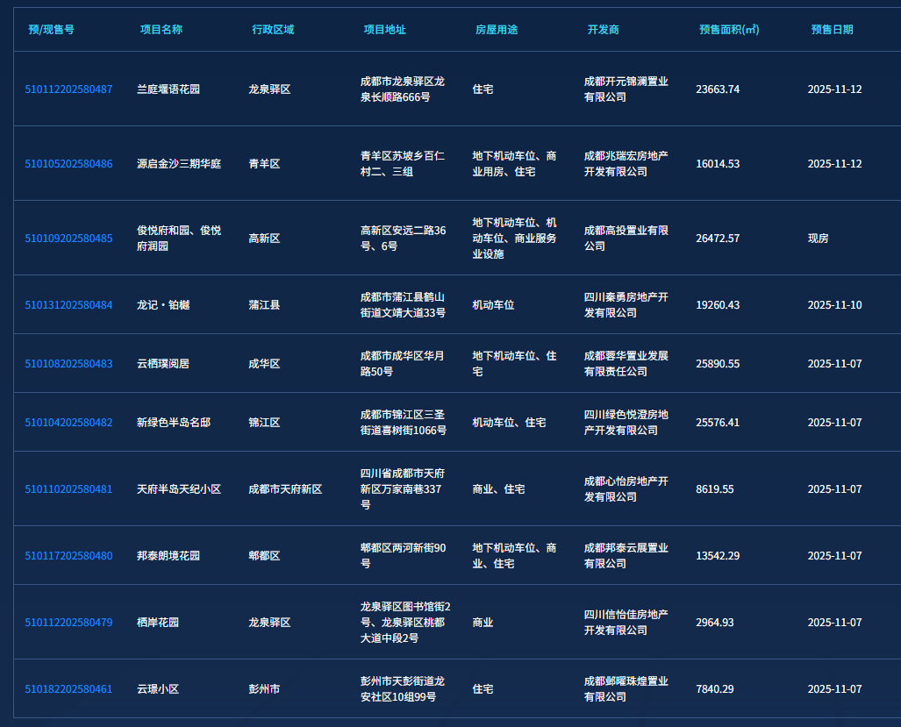Select permit link 510108202580483

(x=68, y=364)
